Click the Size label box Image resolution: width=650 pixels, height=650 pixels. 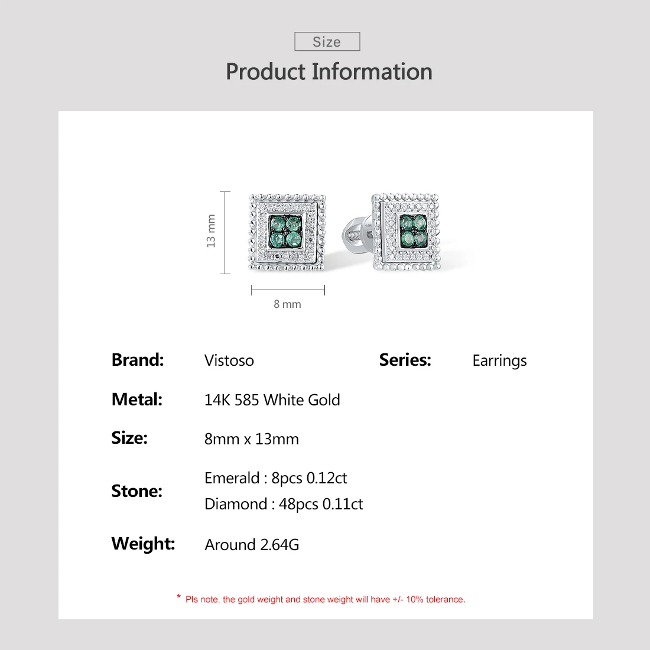(x=327, y=41)
